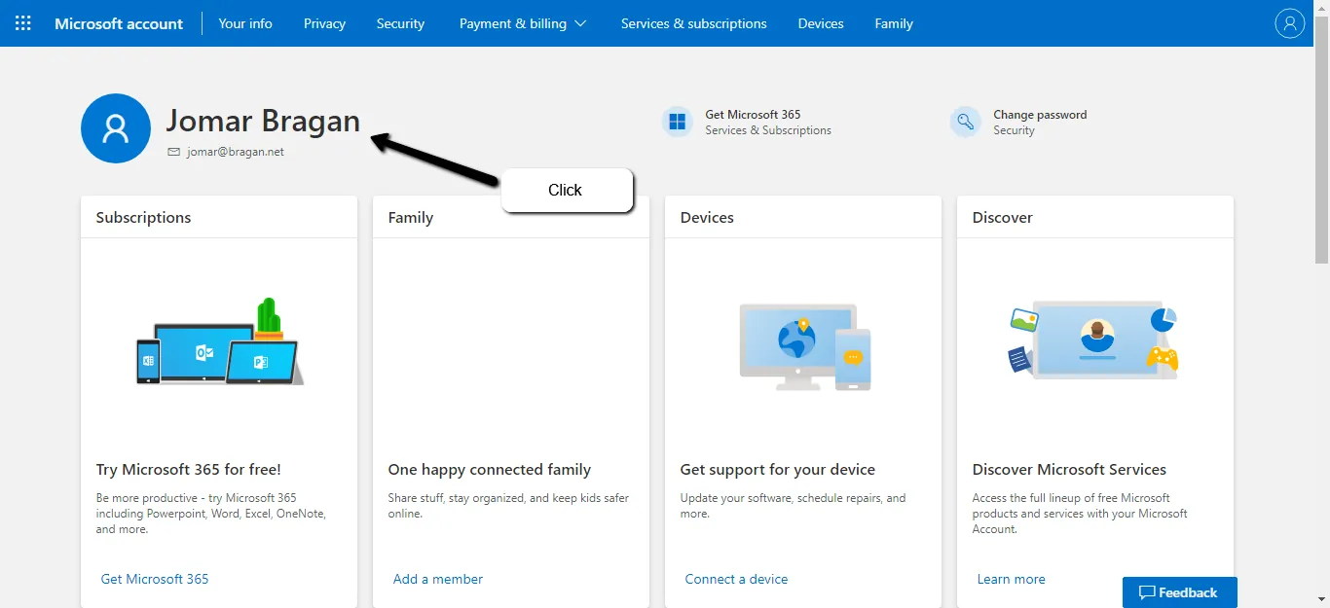
Task: Click the Devices card heading
Action: tap(707, 217)
